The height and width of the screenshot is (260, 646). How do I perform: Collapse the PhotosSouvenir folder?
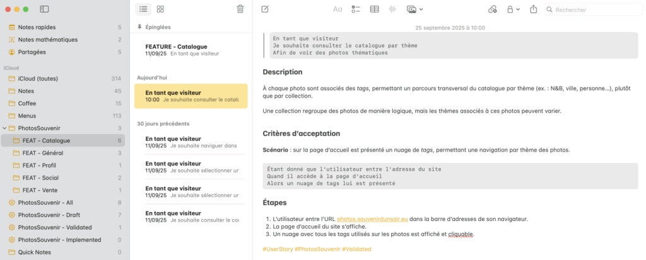pyautogui.click(x=4, y=128)
